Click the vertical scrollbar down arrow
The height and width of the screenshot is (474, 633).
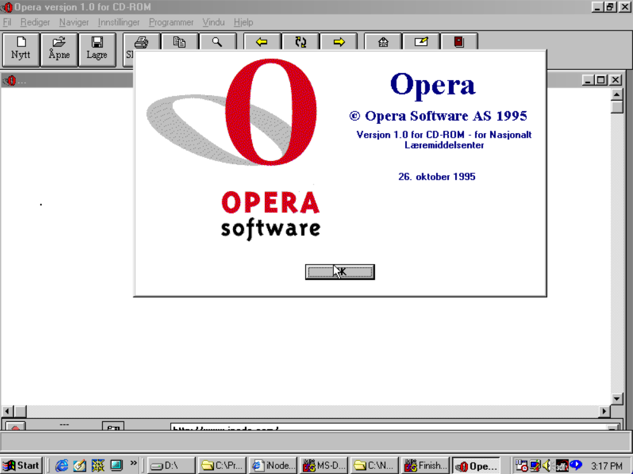point(616,399)
